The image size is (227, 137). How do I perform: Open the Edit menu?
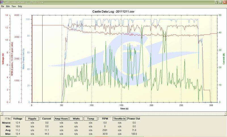8,6
